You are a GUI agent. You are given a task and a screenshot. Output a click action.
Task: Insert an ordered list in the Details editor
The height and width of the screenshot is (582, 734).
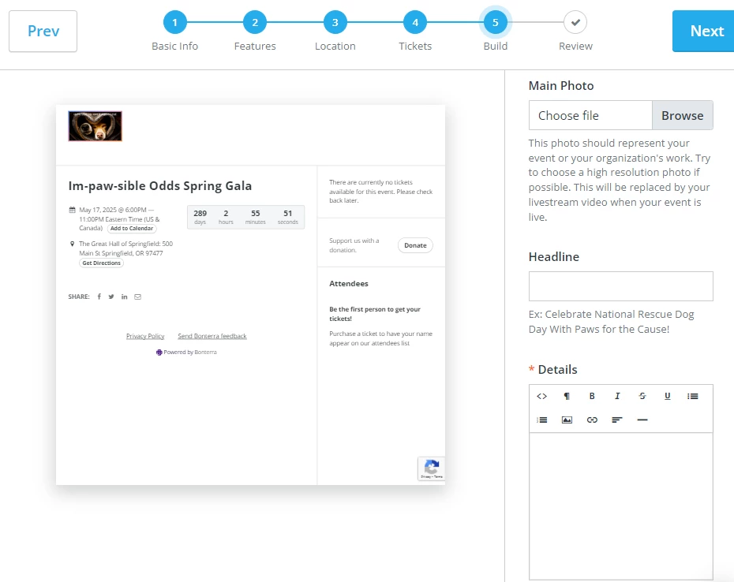[541, 420]
